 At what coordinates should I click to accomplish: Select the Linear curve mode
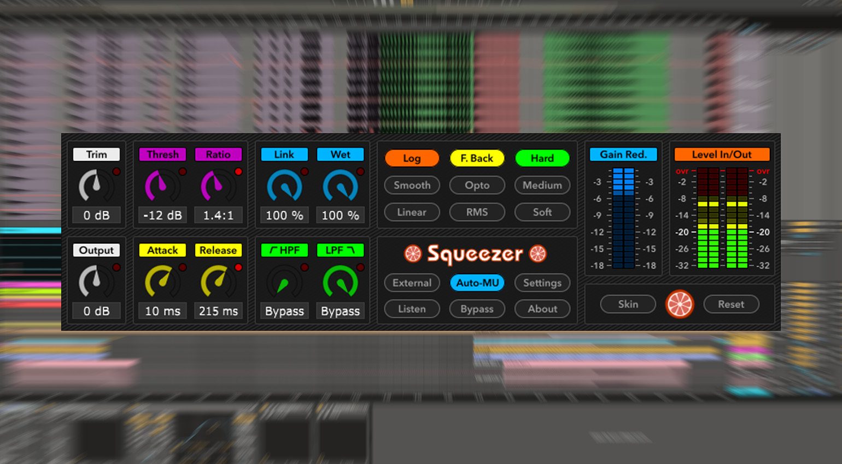coord(412,212)
